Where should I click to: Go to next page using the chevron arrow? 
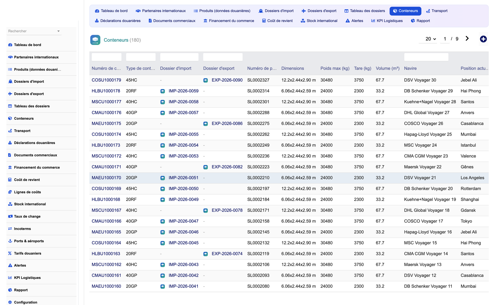tap(467, 38)
